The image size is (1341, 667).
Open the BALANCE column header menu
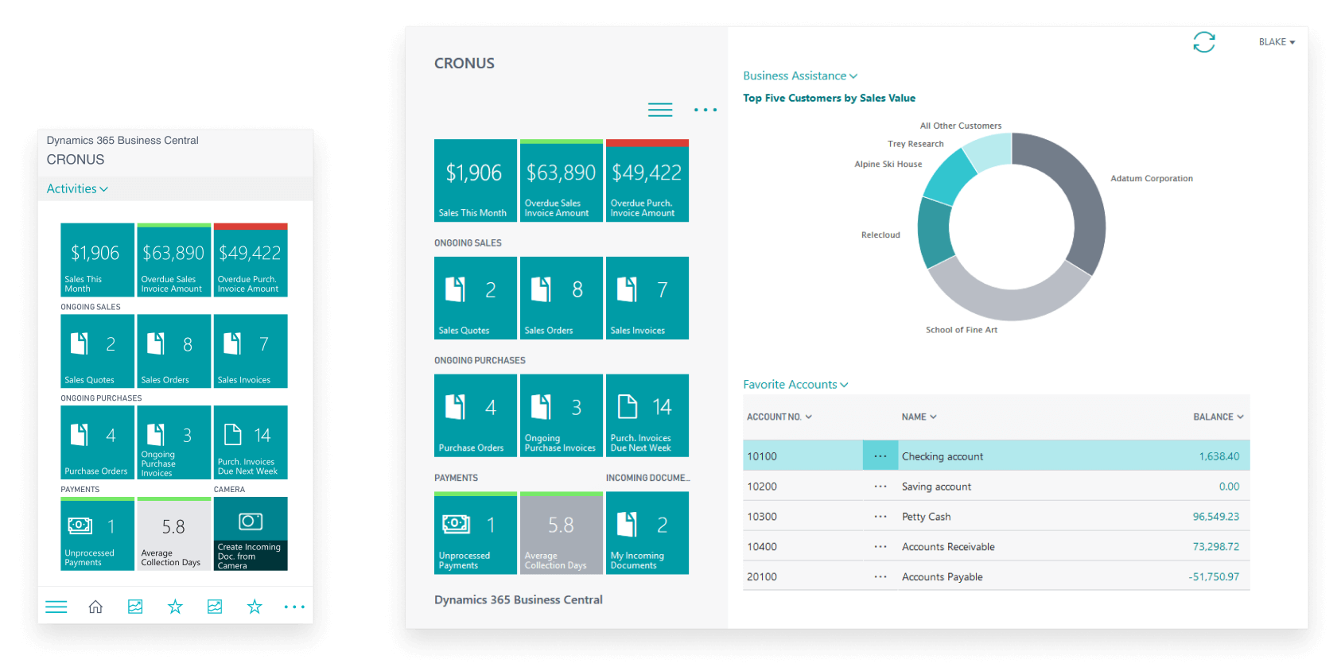[1218, 417]
